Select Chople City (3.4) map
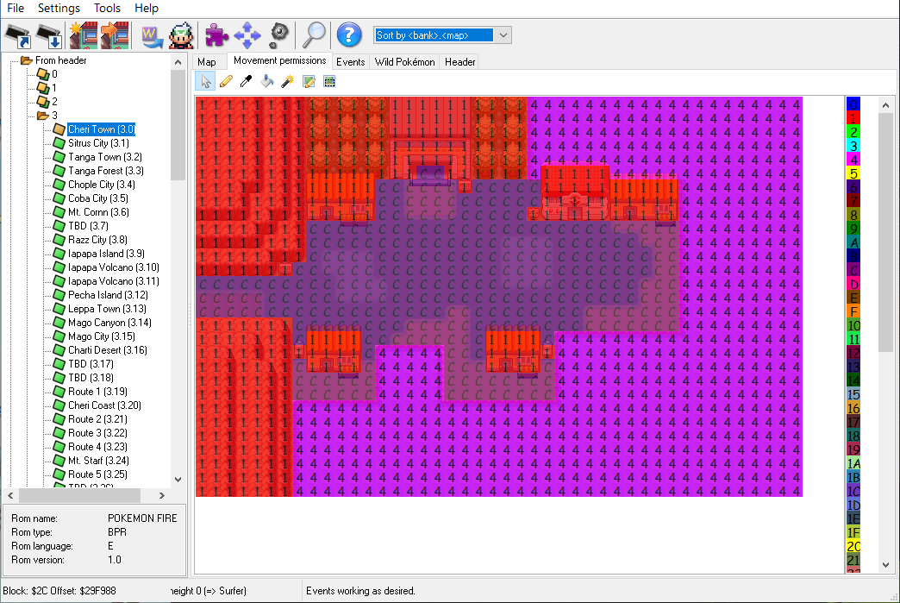This screenshot has height=603, width=900. 102,185
